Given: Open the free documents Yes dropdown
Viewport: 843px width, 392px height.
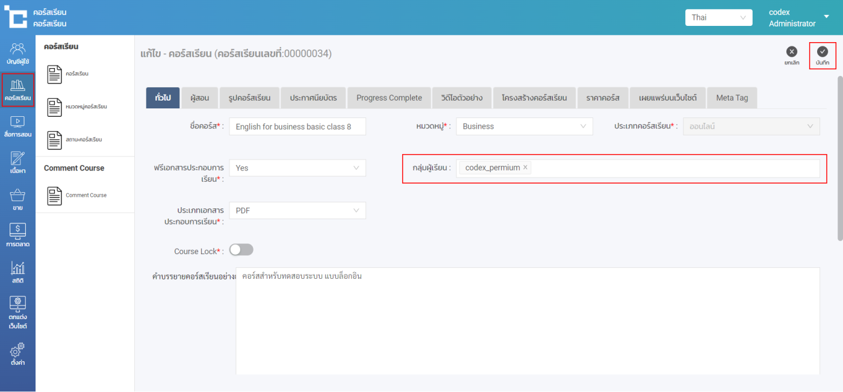Looking at the screenshot, I should [x=297, y=168].
